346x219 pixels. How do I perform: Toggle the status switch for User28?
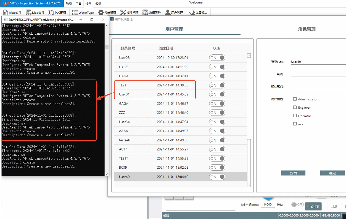[x=217, y=58]
